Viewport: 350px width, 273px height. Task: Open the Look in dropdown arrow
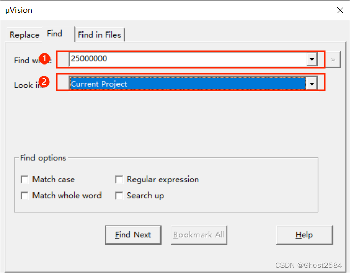click(x=311, y=84)
